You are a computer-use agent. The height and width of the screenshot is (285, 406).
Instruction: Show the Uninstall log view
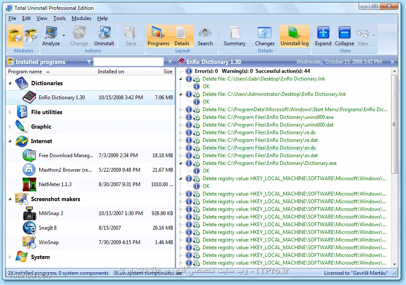pos(295,36)
